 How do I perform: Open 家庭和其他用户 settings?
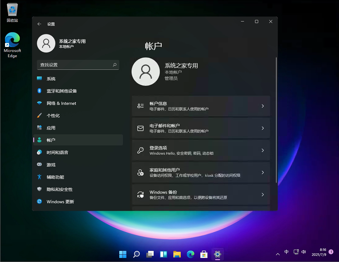point(201,172)
